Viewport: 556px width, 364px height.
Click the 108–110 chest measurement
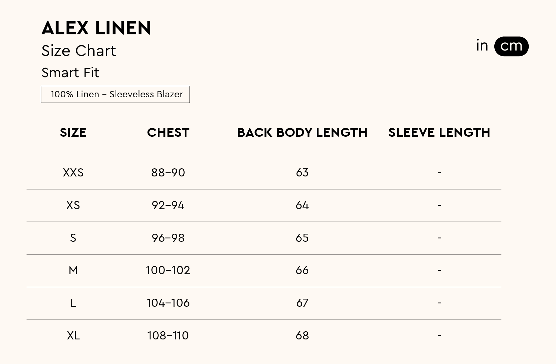(x=168, y=336)
